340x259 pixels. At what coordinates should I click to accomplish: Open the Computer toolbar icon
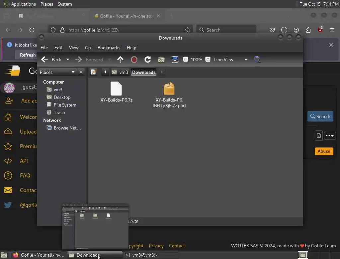tap(175, 59)
